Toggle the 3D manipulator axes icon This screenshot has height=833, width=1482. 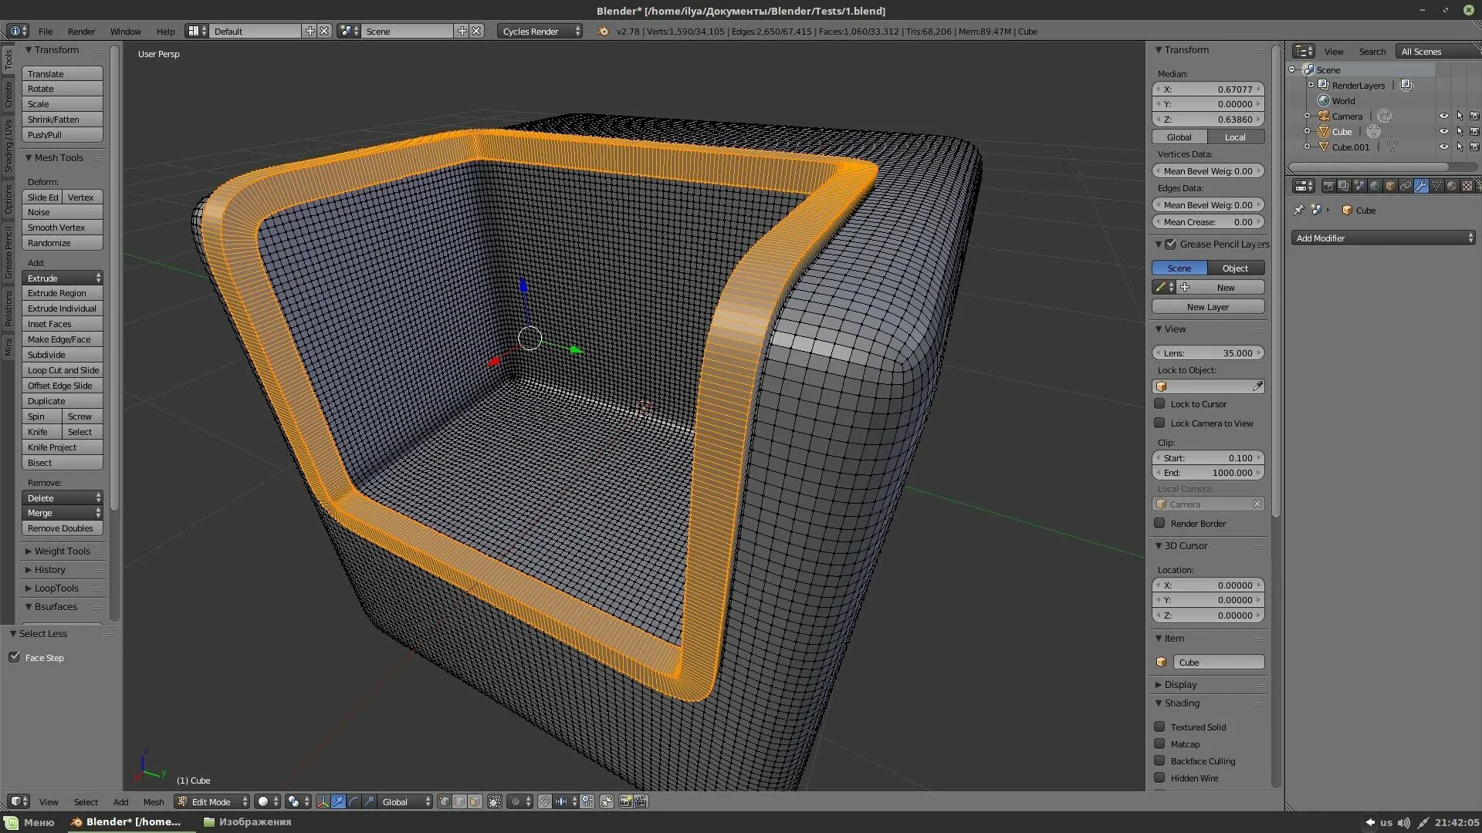(323, 802)
